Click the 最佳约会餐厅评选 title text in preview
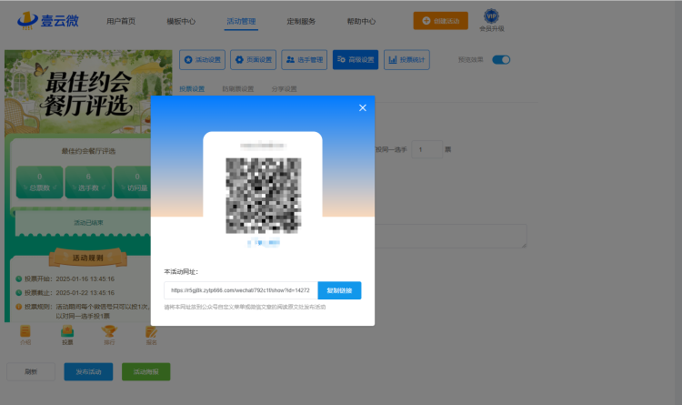Screen dimensions: 682x405 tap(88, 151)
